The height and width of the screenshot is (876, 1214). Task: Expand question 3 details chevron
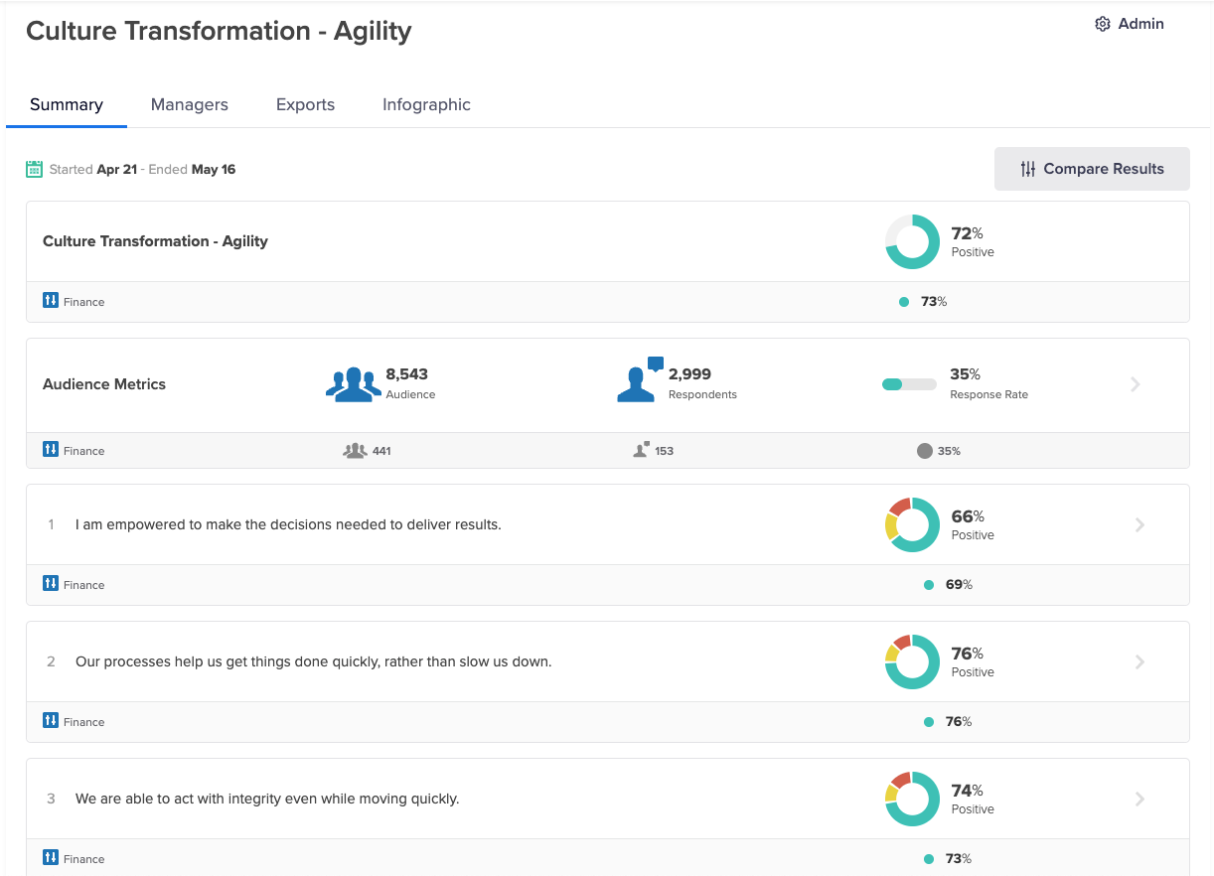click(1139, 799)
